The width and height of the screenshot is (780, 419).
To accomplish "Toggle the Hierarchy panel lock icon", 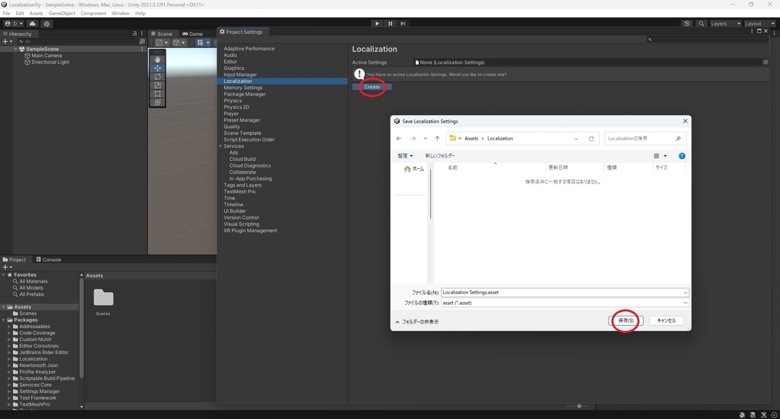I will pos(135,34).
